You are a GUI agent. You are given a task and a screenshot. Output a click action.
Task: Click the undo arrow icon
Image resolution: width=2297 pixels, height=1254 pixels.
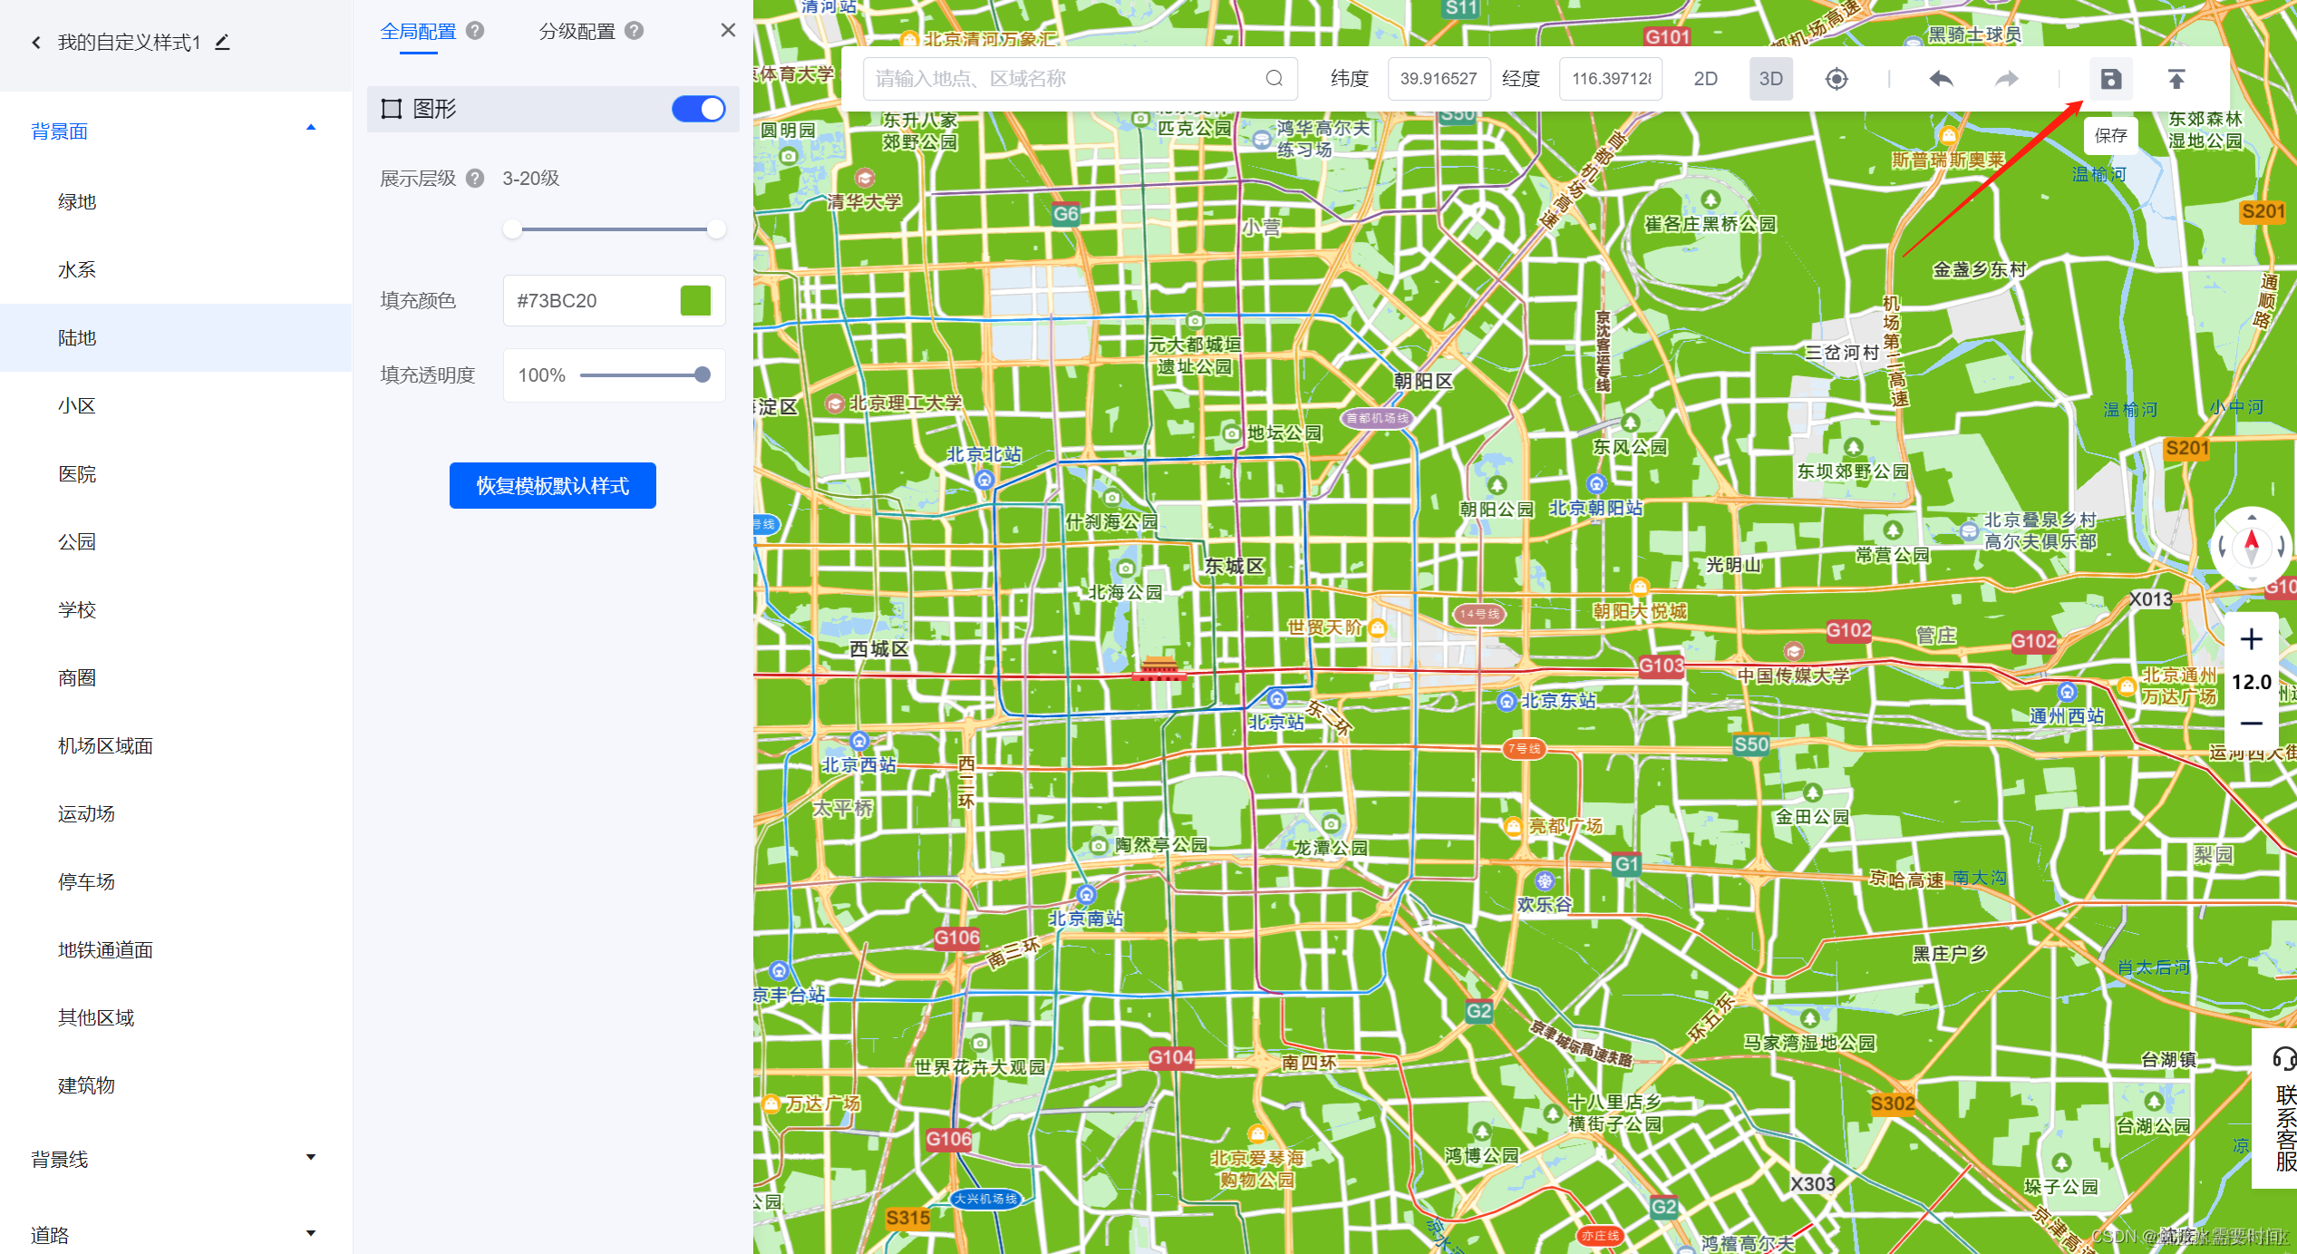(x=1941, y=79)
